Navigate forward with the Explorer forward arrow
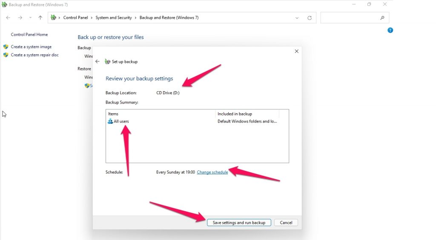Image resolution: width=436 pixels, height=240 pixels. [x=20, y=18]
